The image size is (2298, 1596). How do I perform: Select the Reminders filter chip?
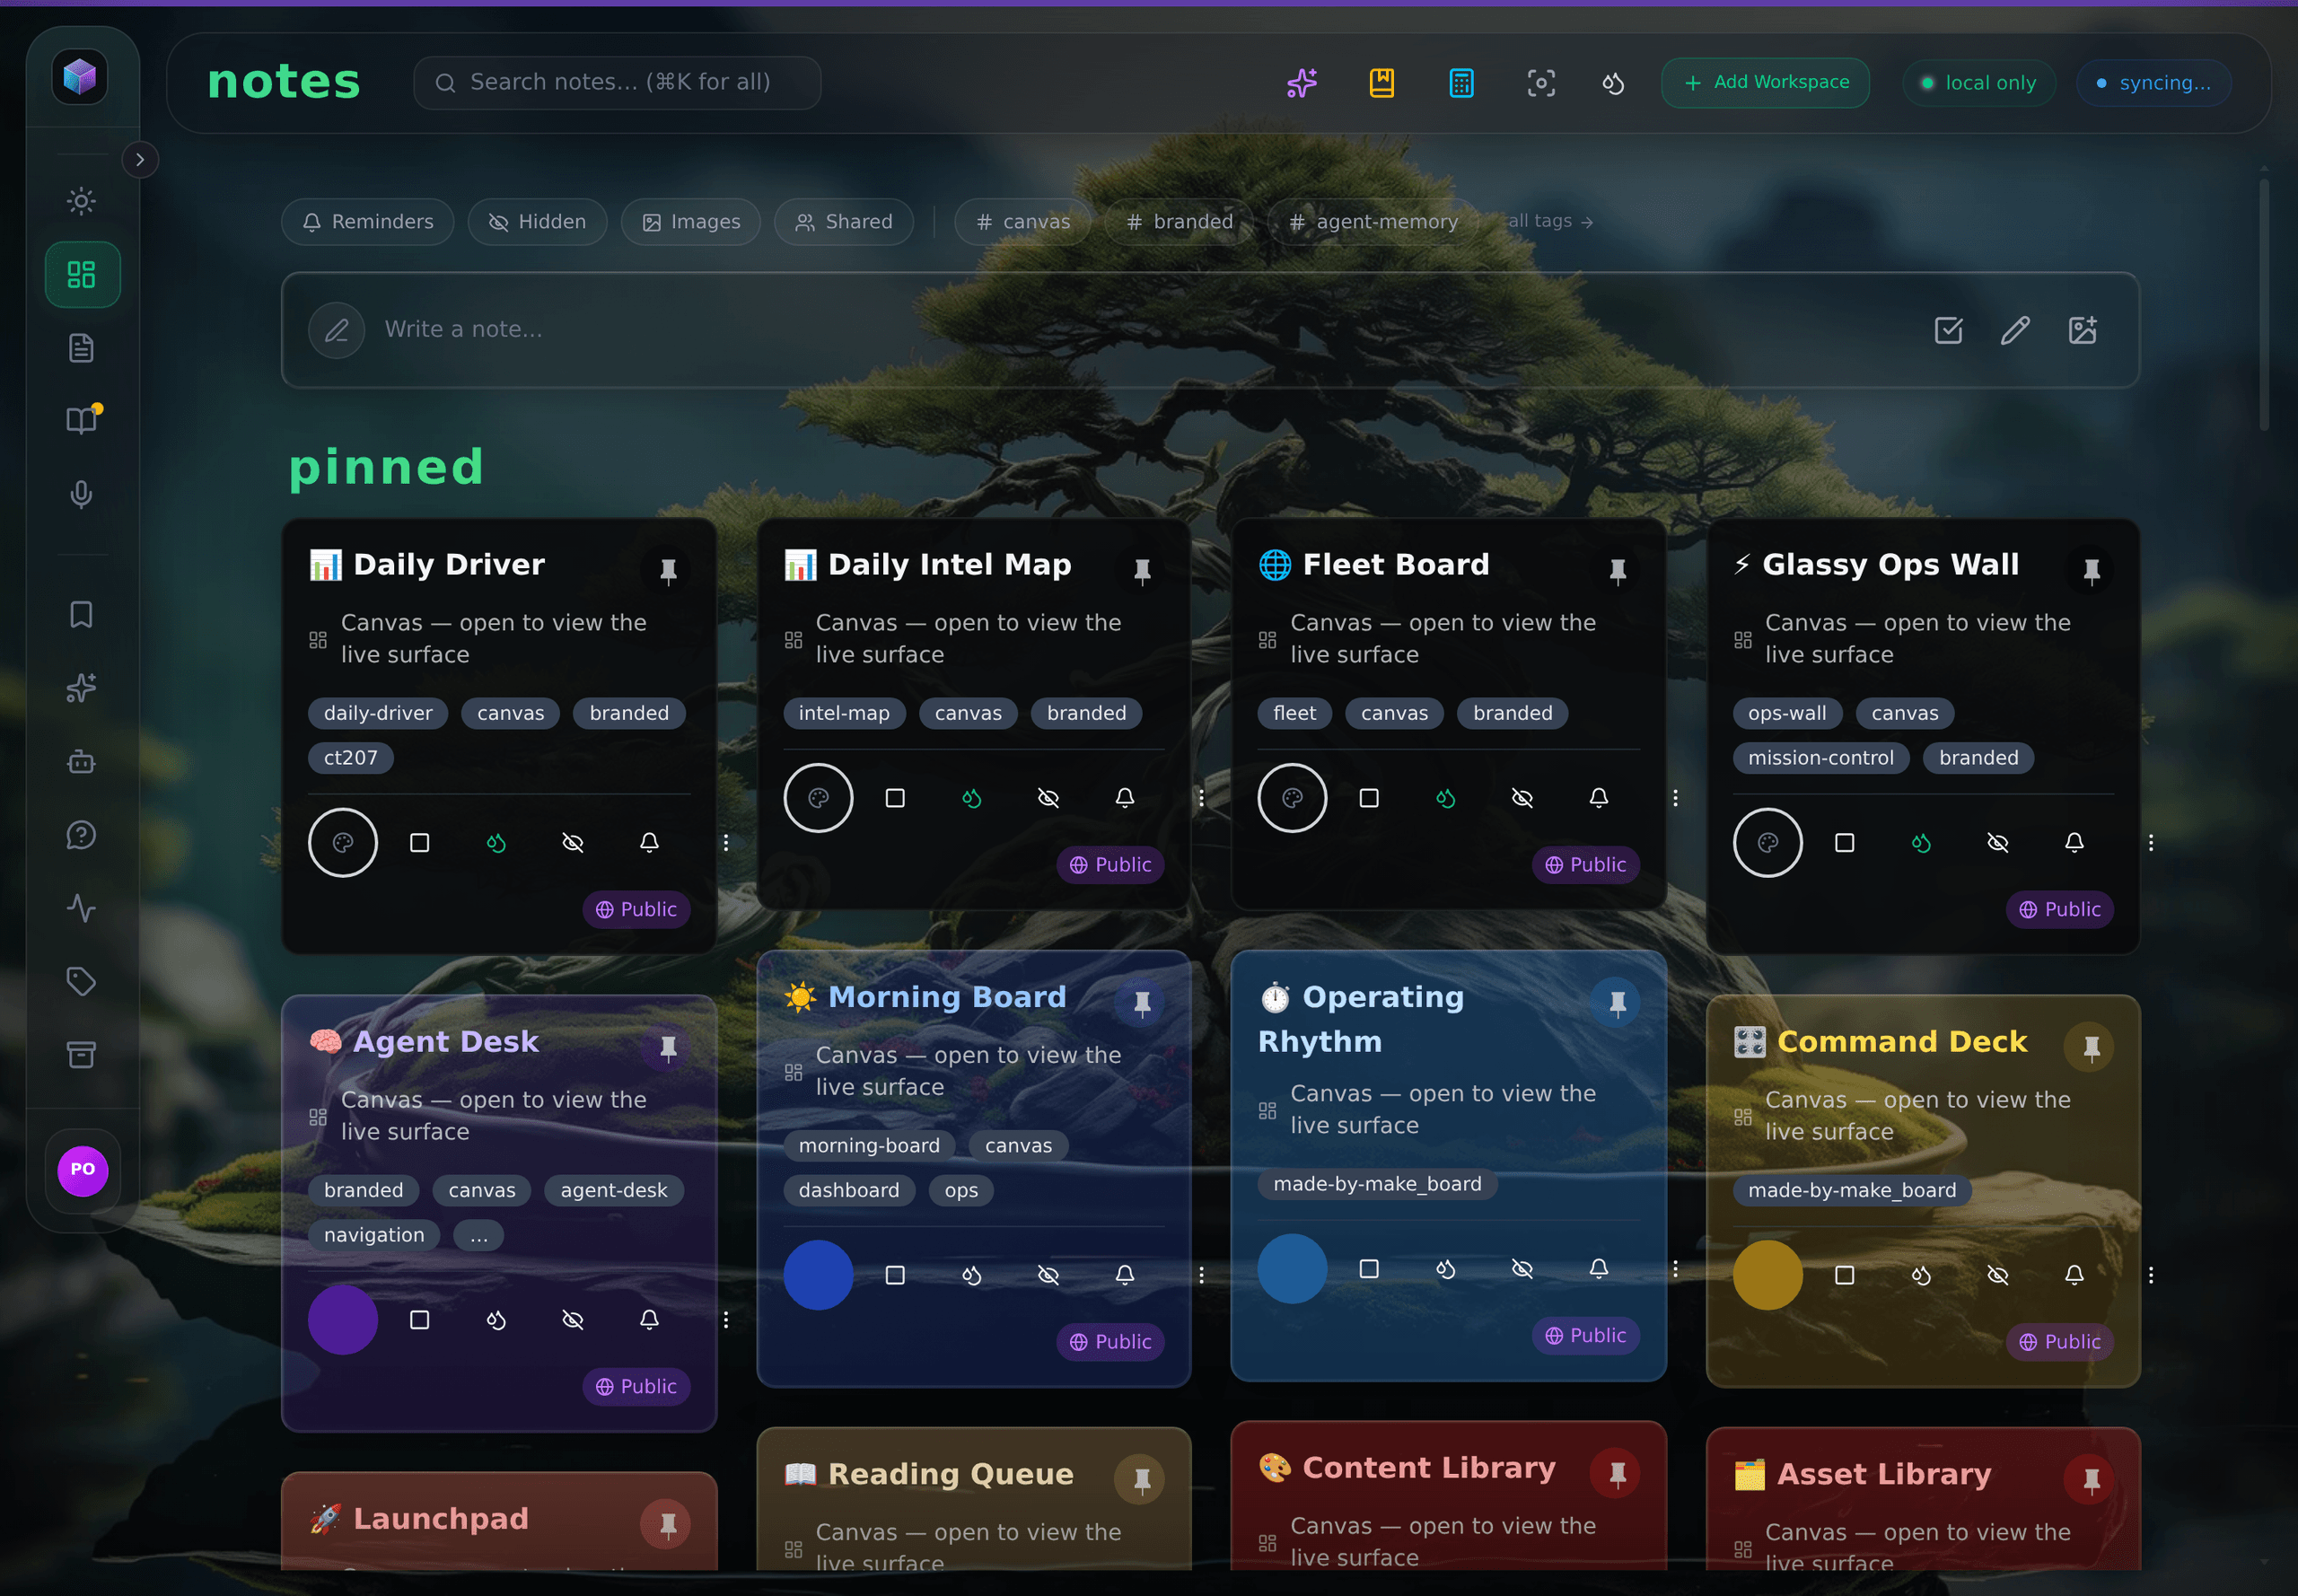pos(367,222)
